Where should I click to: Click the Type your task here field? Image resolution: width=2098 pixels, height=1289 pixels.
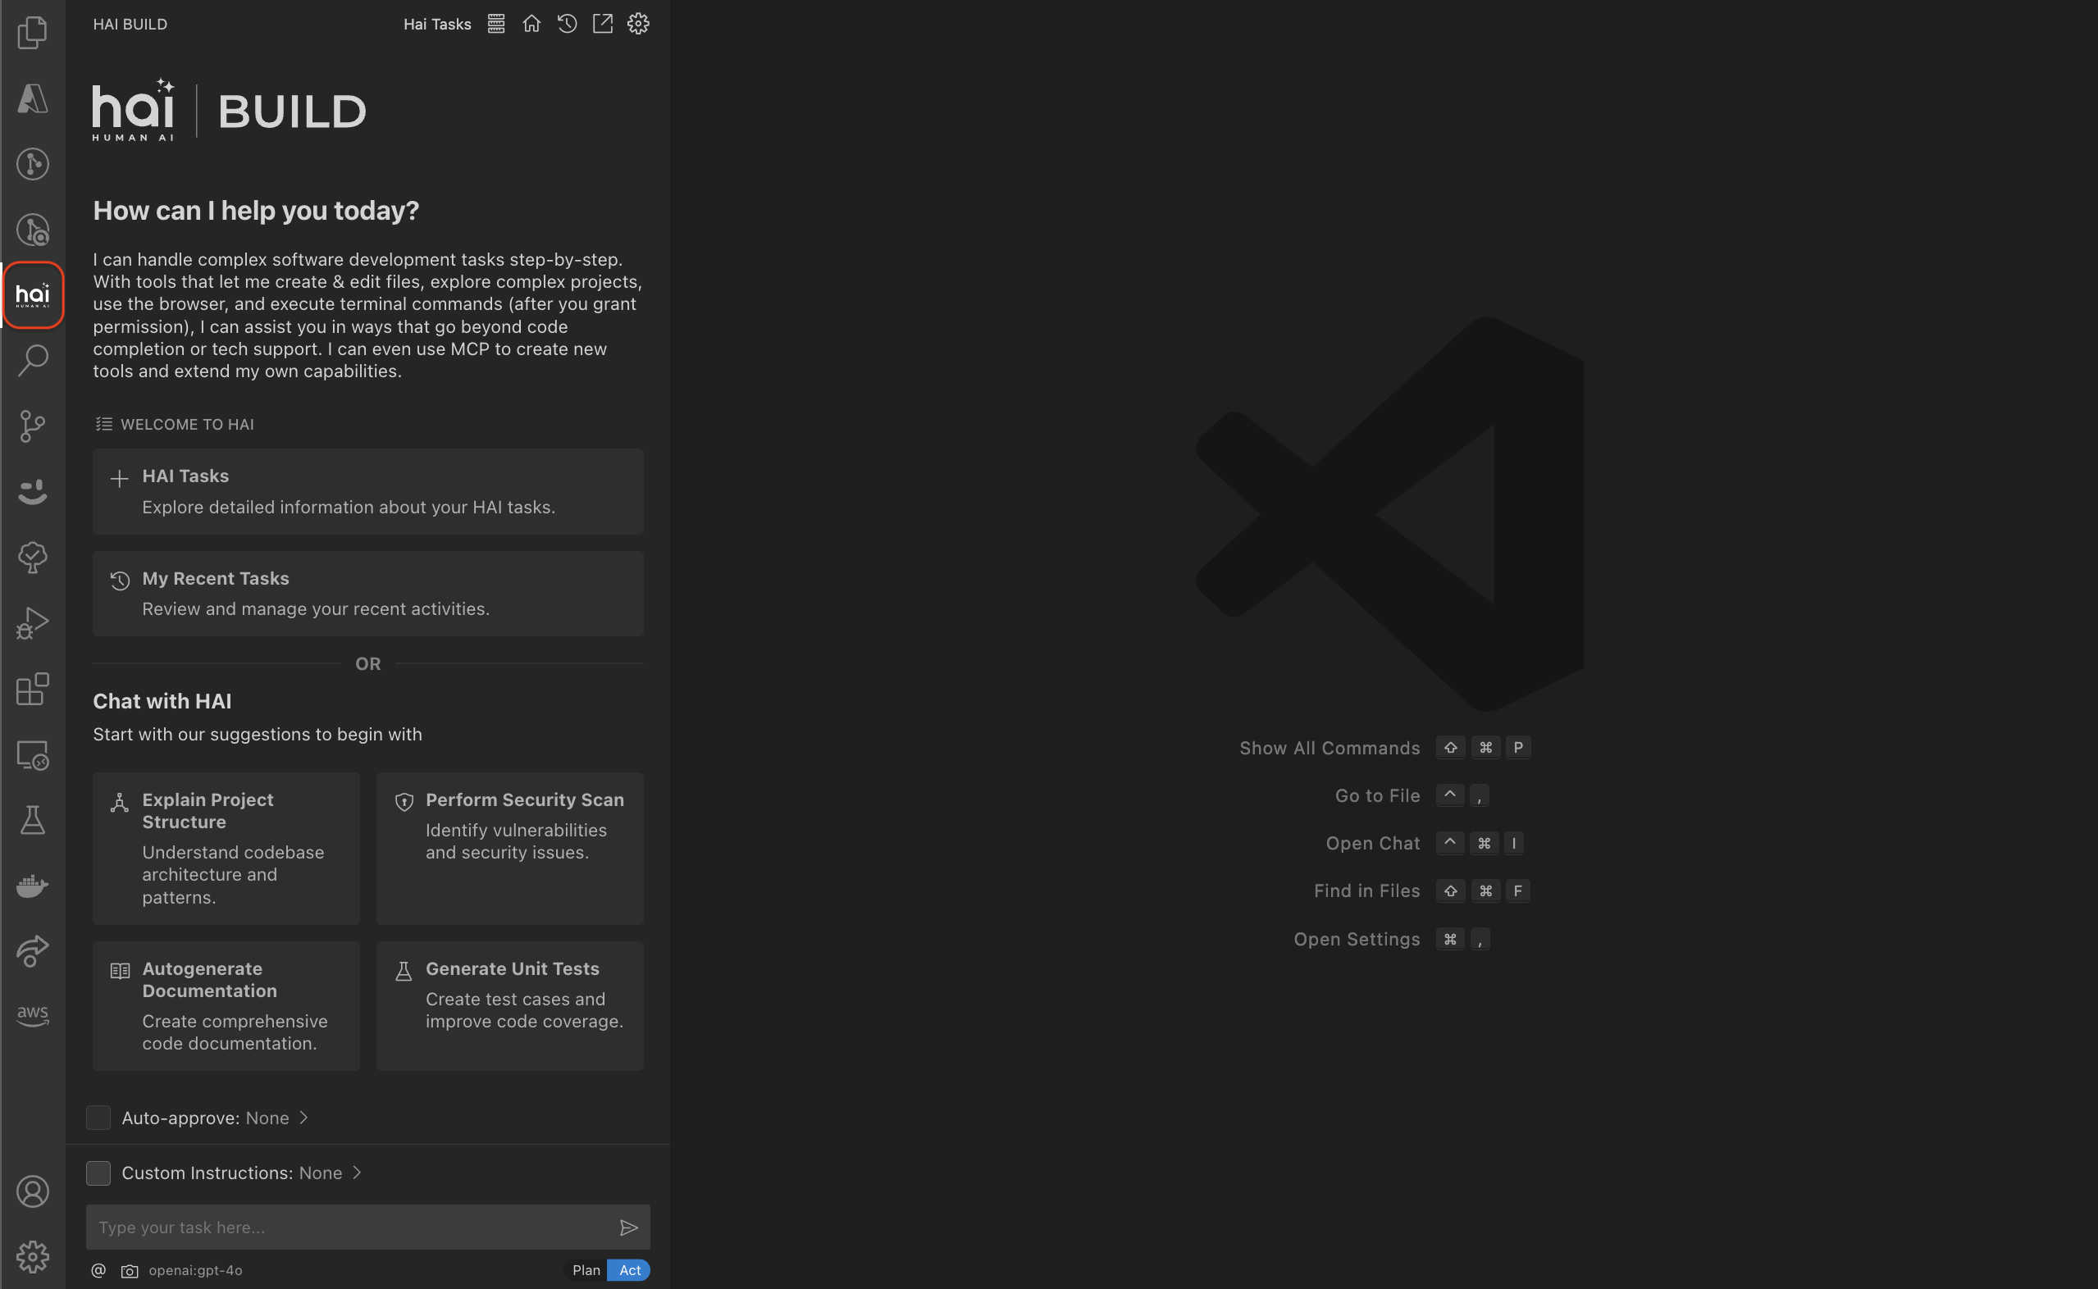(341, 1227)
